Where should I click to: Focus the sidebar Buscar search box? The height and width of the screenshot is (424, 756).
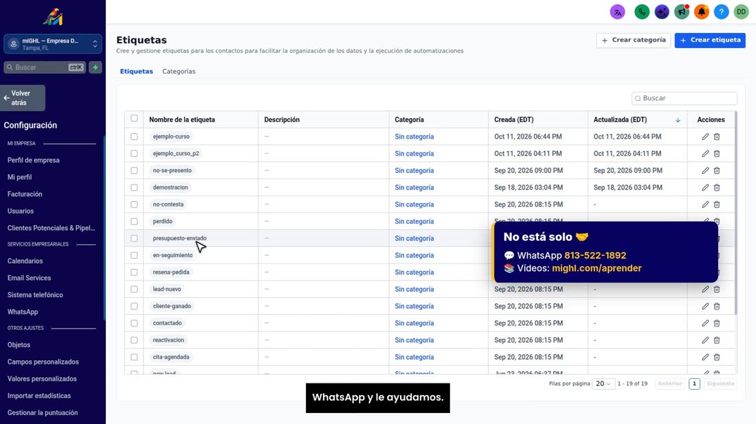point(45,67)
